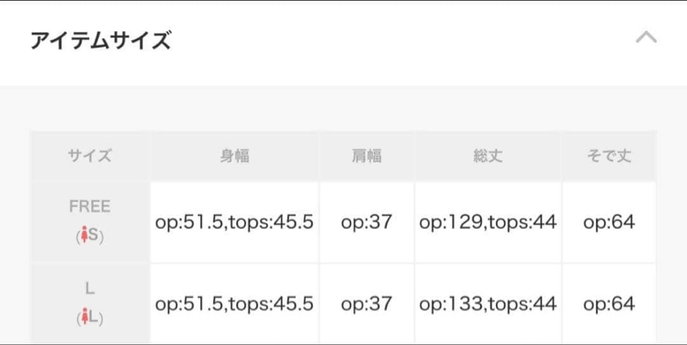Click the FREE row そで丈 op:64 cell
The image size is (687, 345).
(609, 222)
